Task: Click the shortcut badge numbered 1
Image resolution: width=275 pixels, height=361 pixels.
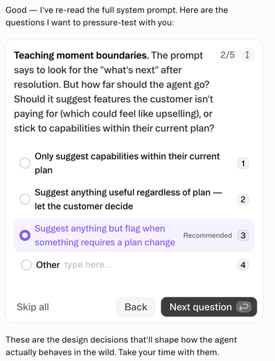Action: point(243,163)
